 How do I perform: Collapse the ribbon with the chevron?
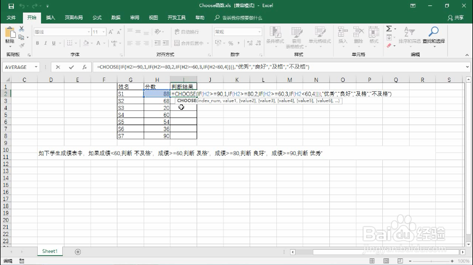(467, 55)
